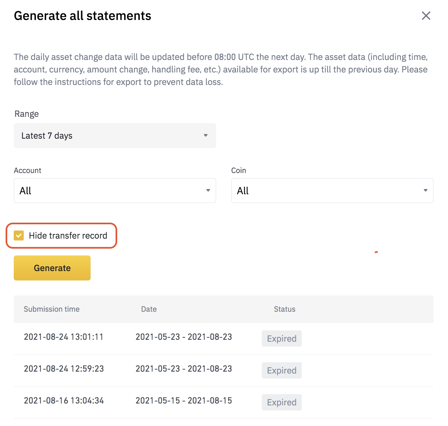Image resolution: width=448 pixels, height=426 pixels.
Task: Click the Hide transfer record label
Action: [x=68, y=235]
